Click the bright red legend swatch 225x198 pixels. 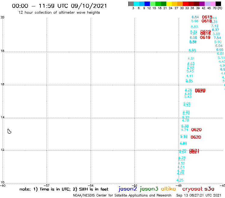pos(185,4)
